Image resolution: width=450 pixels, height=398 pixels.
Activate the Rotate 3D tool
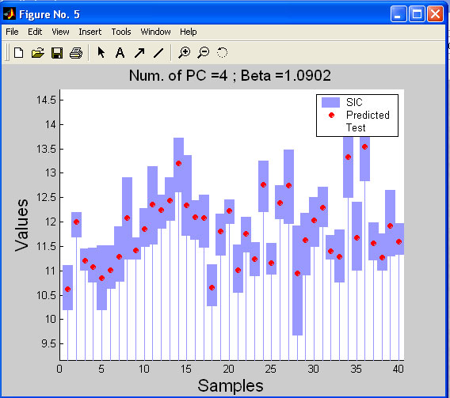[x=222, y=53]
